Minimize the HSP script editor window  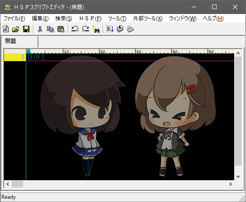tap(194, 7)
